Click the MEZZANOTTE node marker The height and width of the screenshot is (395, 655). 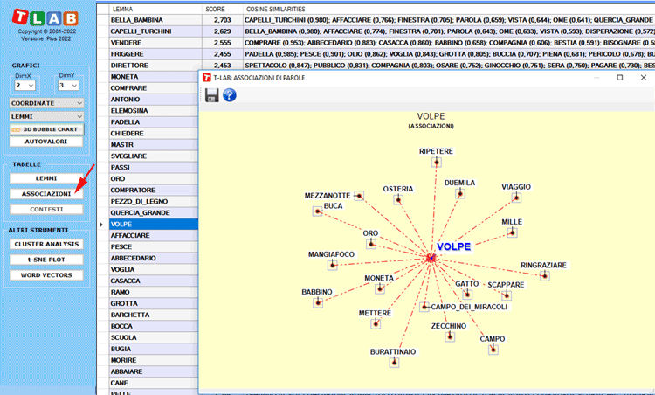click(x=359, y=195)
